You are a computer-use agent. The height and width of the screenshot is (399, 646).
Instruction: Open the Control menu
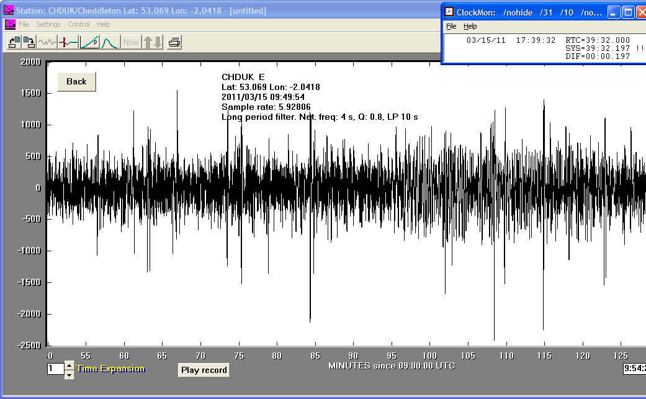(x=79, y=24)
